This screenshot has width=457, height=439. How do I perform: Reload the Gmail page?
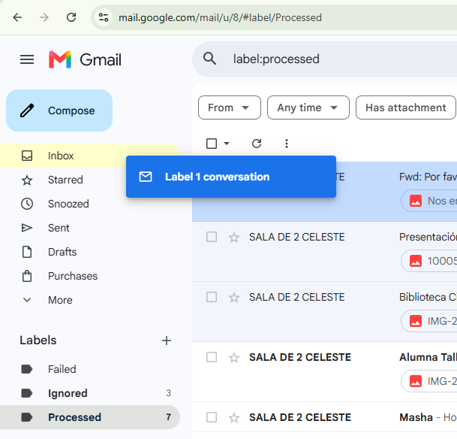(x=71, y=17)
